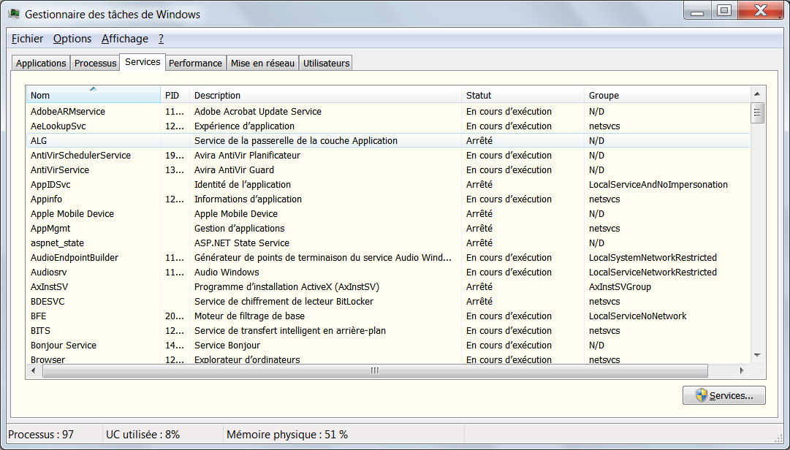The height and width of the screenshot is (450, 790).
Task: Select the Utilisateurs tab
Action: point(326,64)
